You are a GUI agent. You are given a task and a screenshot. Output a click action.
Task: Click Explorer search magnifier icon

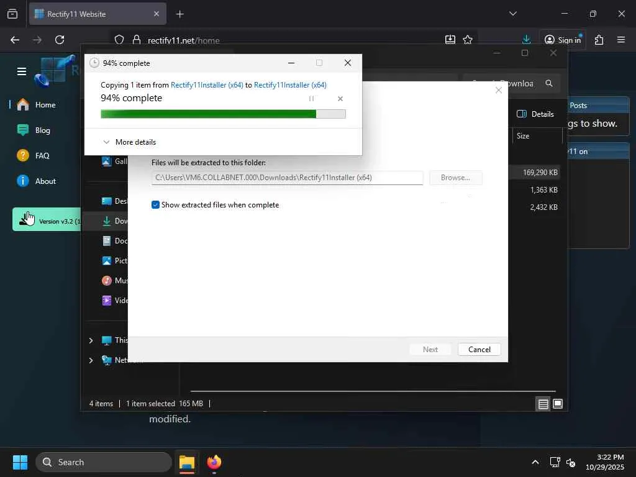tap(549, 83)
